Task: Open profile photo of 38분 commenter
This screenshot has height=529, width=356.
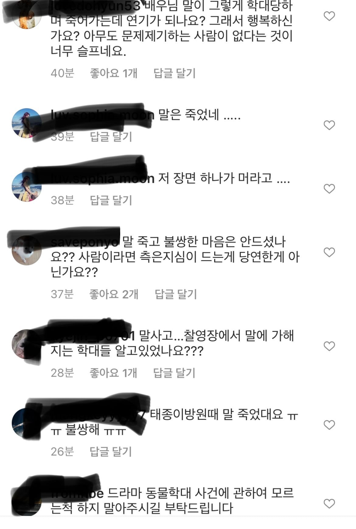Action: point(26,187)
